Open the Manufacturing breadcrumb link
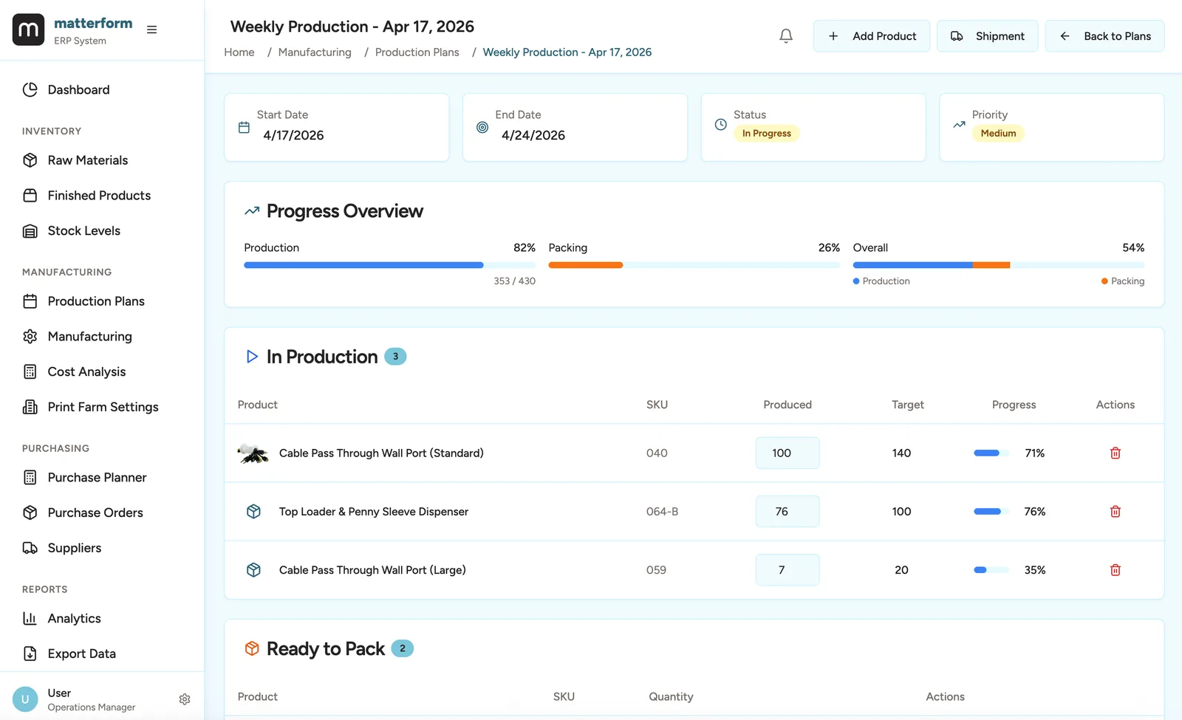 315,52
